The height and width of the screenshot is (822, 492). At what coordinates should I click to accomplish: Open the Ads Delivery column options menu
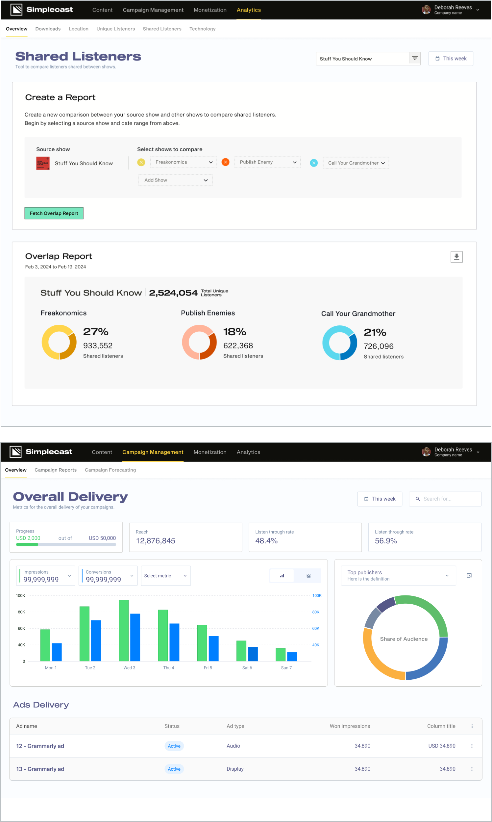472,726
